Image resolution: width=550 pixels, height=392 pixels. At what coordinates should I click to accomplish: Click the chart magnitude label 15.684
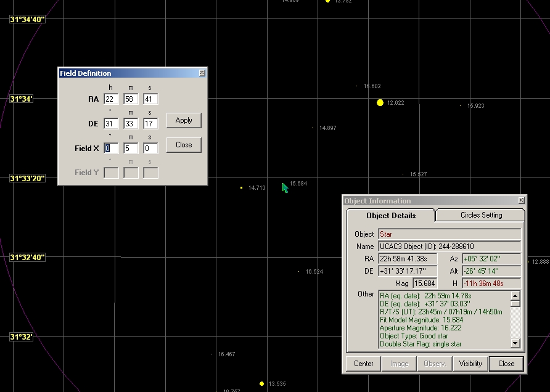coord(298,184)
